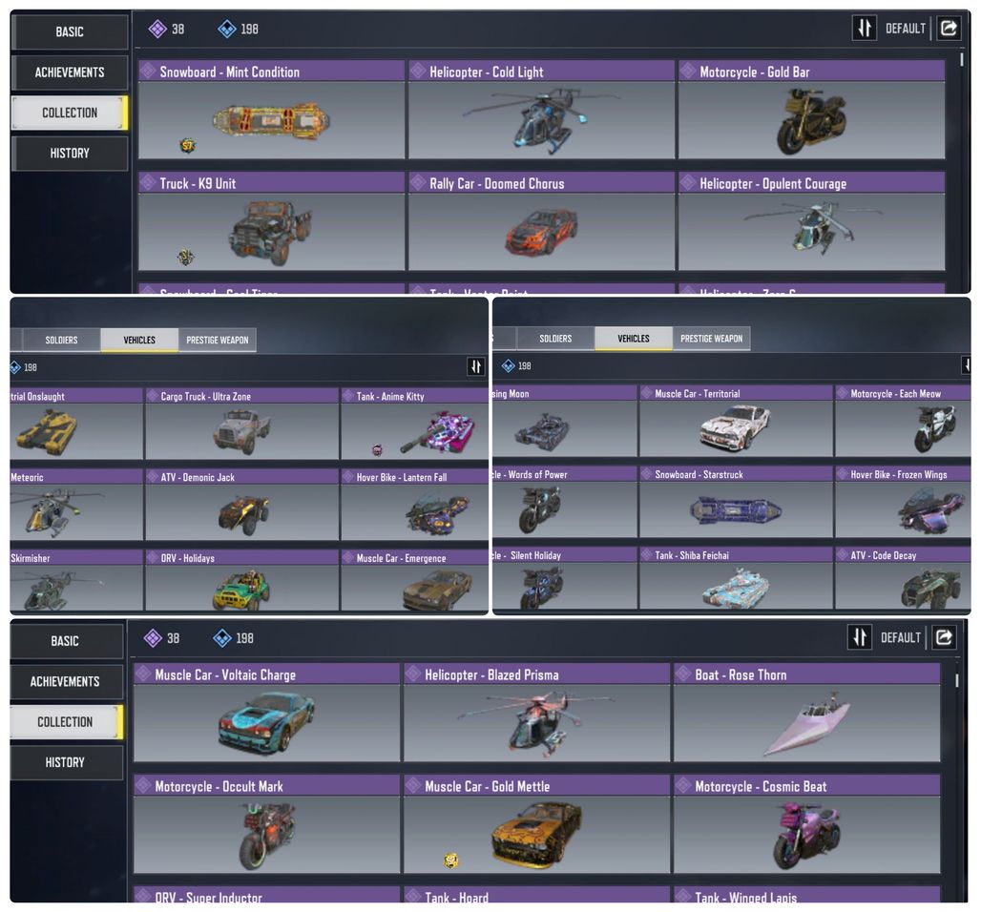The height and width of the screenshot is (912, 981).
Task: Click the sort icon in the middle-left vehicles panel
Action: pyautogui.click(x=476, y=366)
